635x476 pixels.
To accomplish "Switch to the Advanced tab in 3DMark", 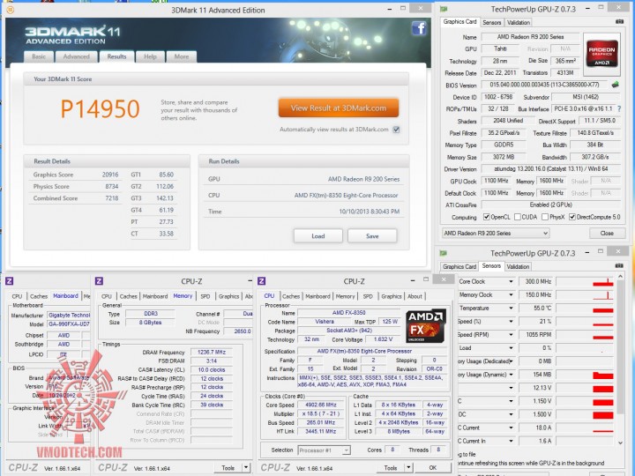I will click(76, 56).
